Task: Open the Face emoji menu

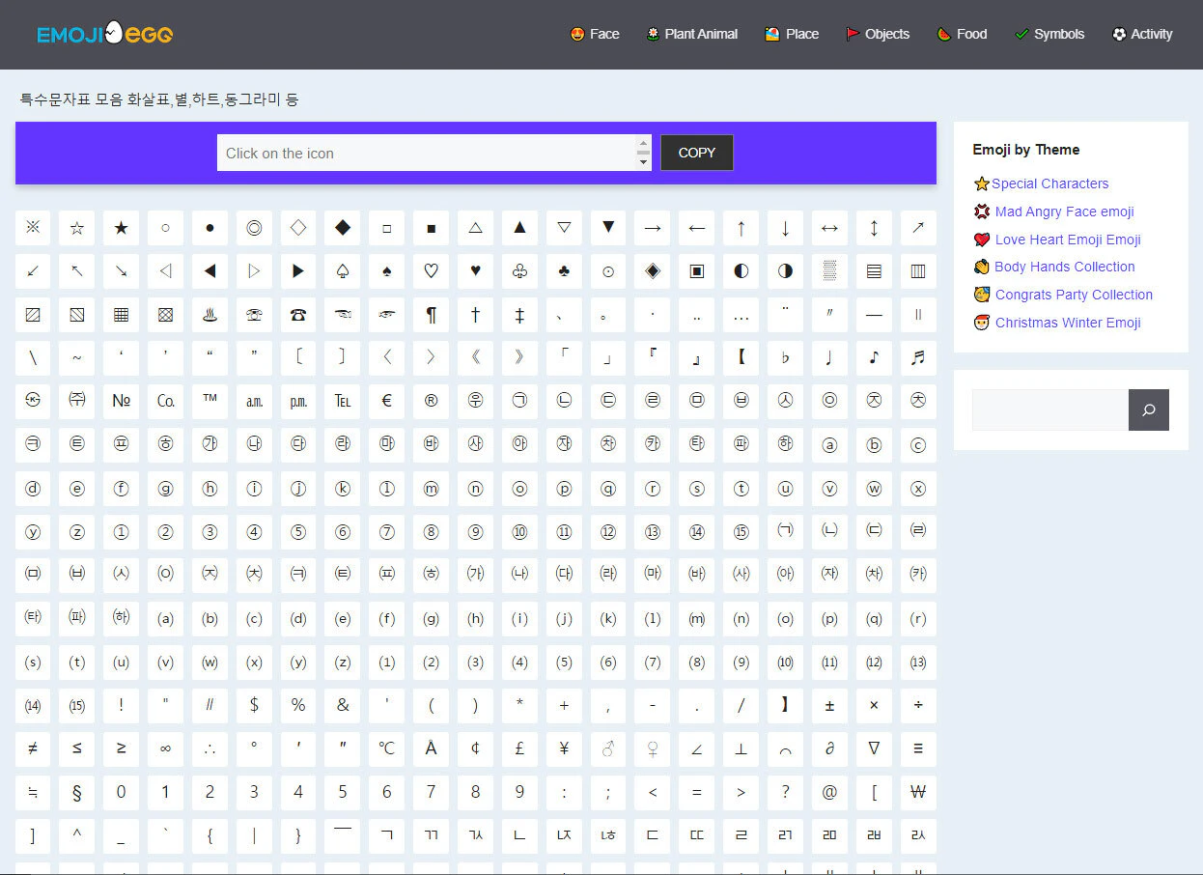Action: point(595,34)
